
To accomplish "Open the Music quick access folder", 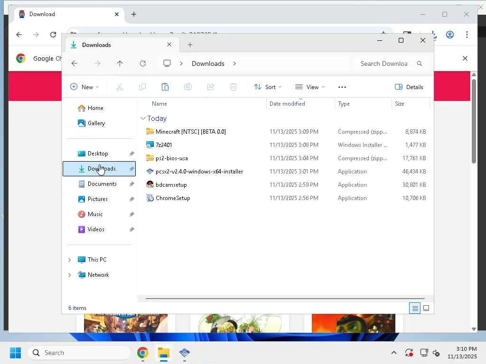I will pyautogui.click(x=99, y=214).
